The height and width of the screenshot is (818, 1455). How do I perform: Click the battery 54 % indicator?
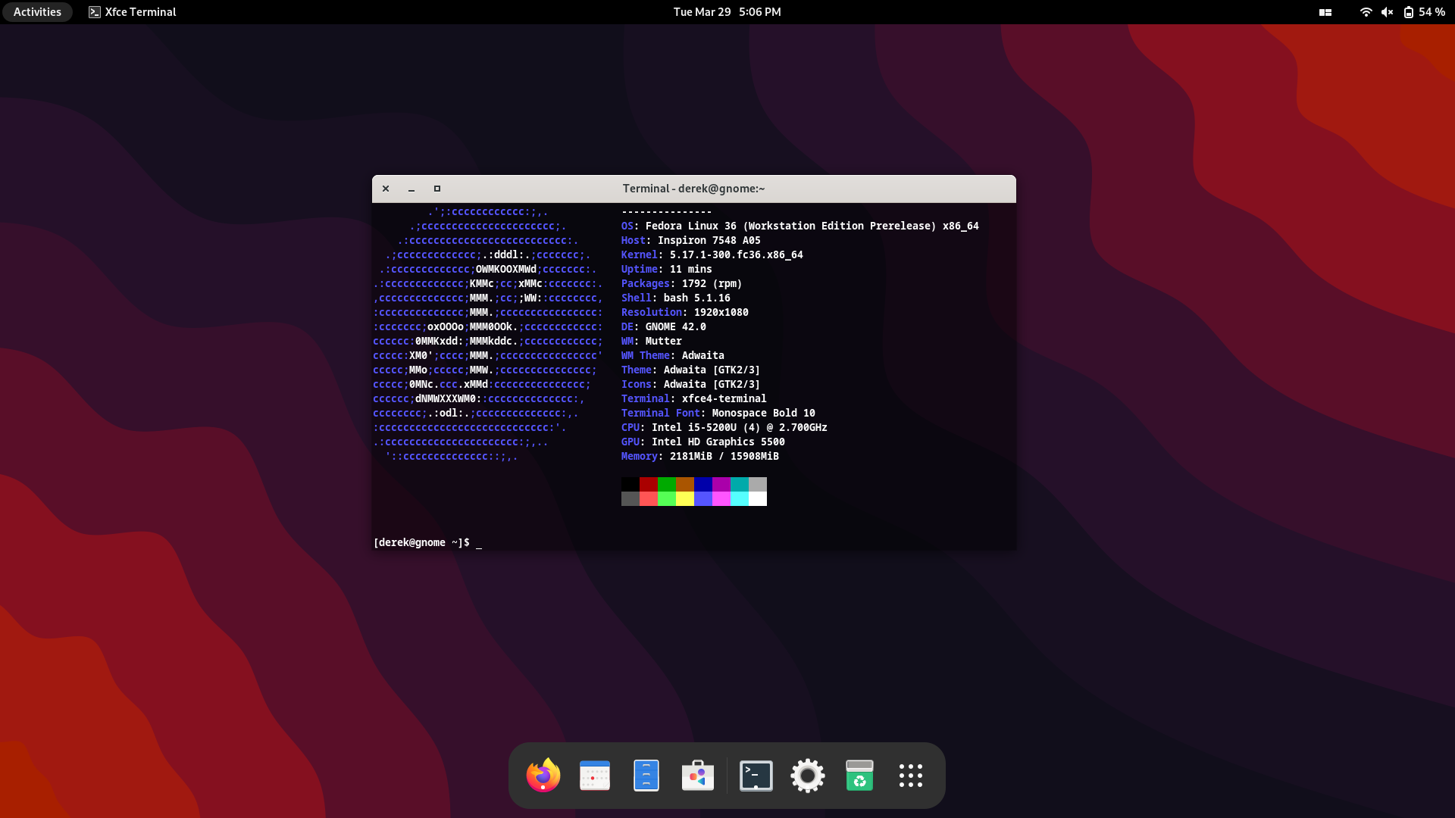coord(1425,12)
